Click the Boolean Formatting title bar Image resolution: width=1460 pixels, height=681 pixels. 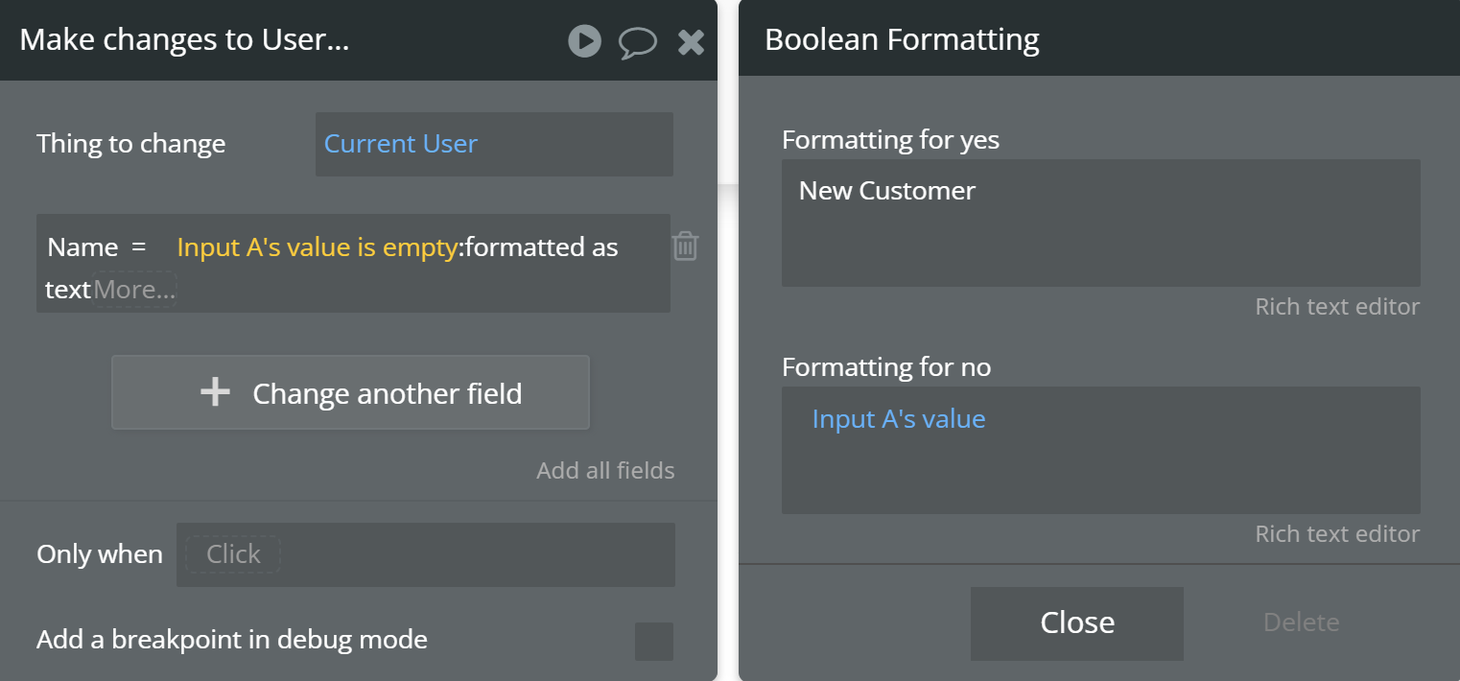click(x=1098, y=40)
